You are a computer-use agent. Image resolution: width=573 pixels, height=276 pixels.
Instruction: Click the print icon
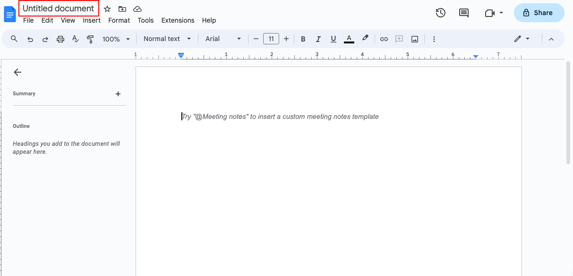point(60,39)
